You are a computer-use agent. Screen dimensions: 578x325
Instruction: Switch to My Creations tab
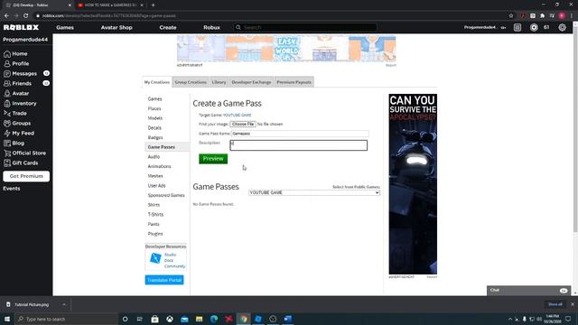point(157,82)
